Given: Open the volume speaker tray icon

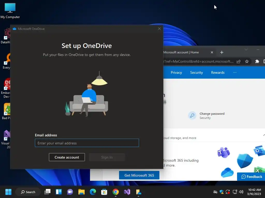Looking at the screenshot, I should [241, 192].
